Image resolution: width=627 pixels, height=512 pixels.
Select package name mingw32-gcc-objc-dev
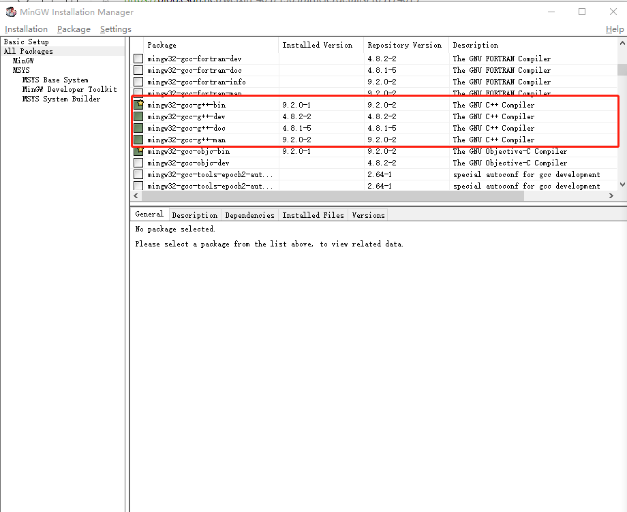(x=188, y=163)
